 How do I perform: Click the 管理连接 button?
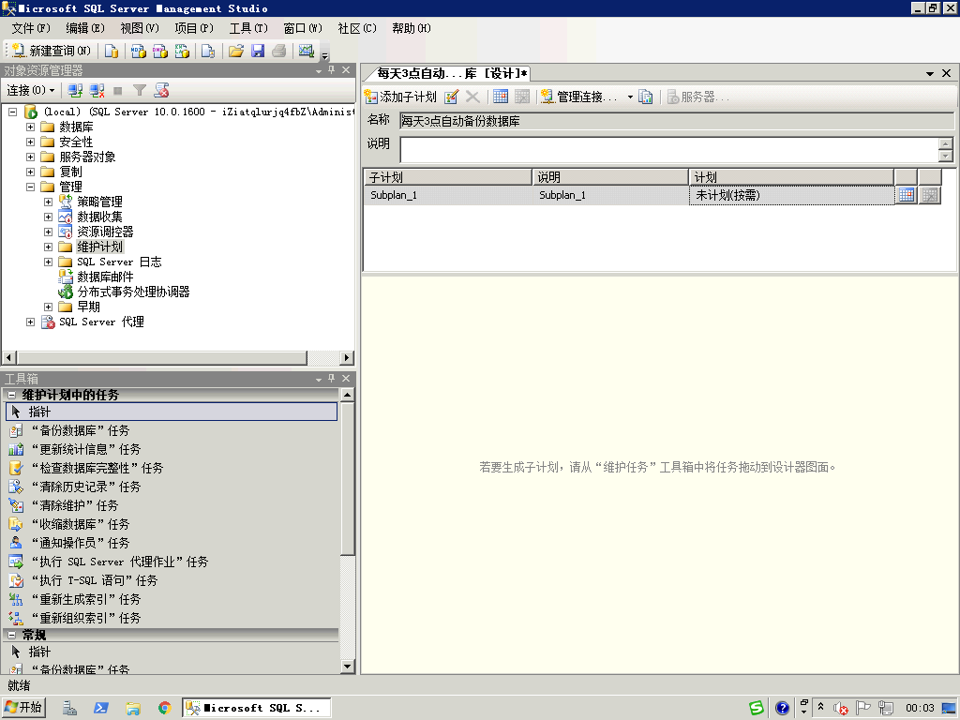tap(579, 97)
